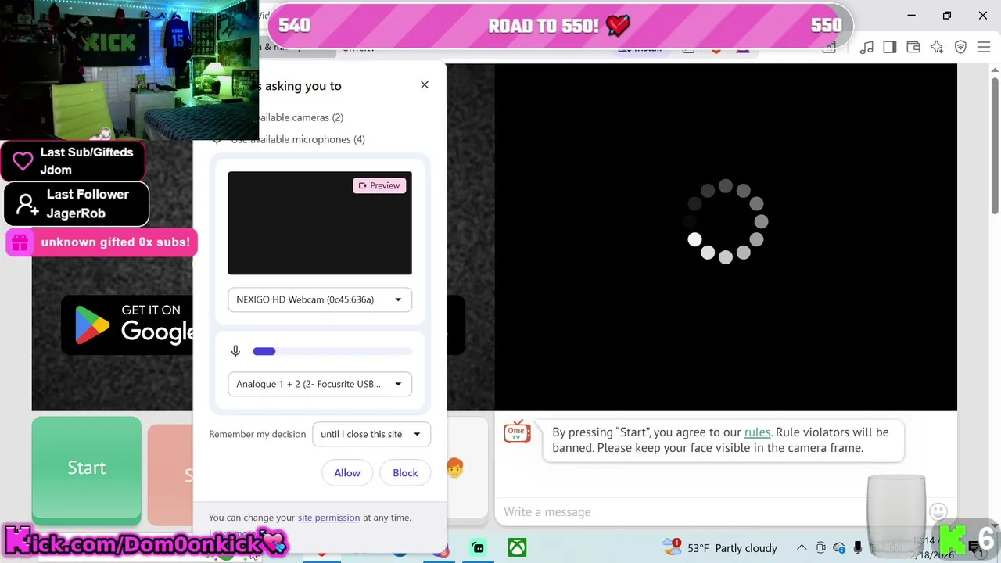
Task: Click the microphone tray icon
Action: click(x=858, y=547)
